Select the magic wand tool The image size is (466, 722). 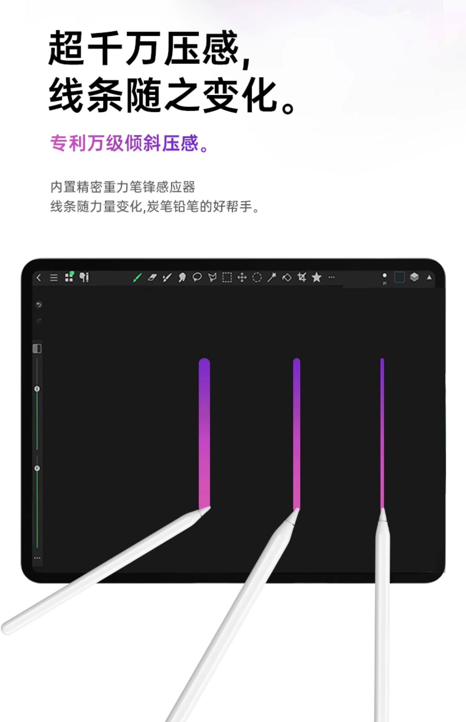(272, 277)
